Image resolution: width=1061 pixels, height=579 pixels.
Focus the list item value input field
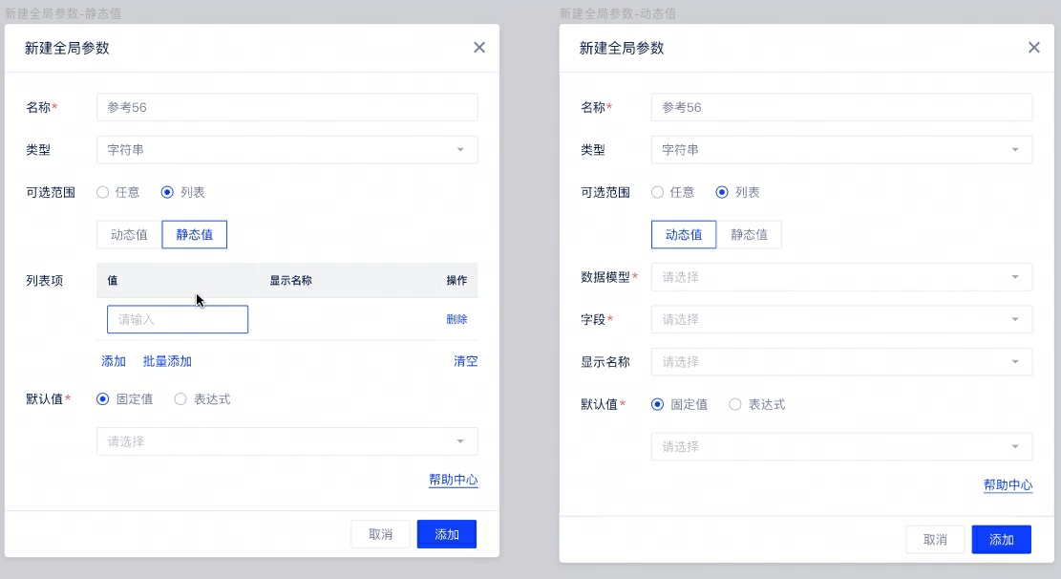[178, 319]
